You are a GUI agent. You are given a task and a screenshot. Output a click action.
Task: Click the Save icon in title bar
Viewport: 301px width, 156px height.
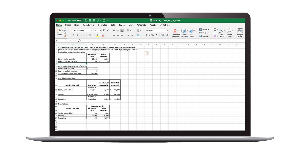(90, 20)
